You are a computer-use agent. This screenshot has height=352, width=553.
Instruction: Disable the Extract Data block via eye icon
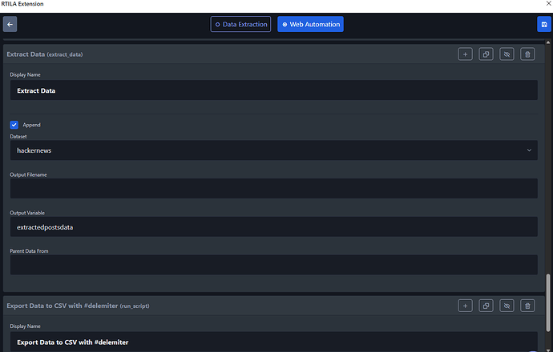[x=507, y=54]
